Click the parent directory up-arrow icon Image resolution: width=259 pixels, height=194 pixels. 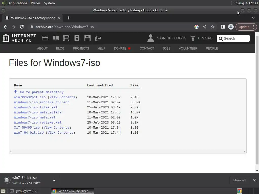(16, 91)
